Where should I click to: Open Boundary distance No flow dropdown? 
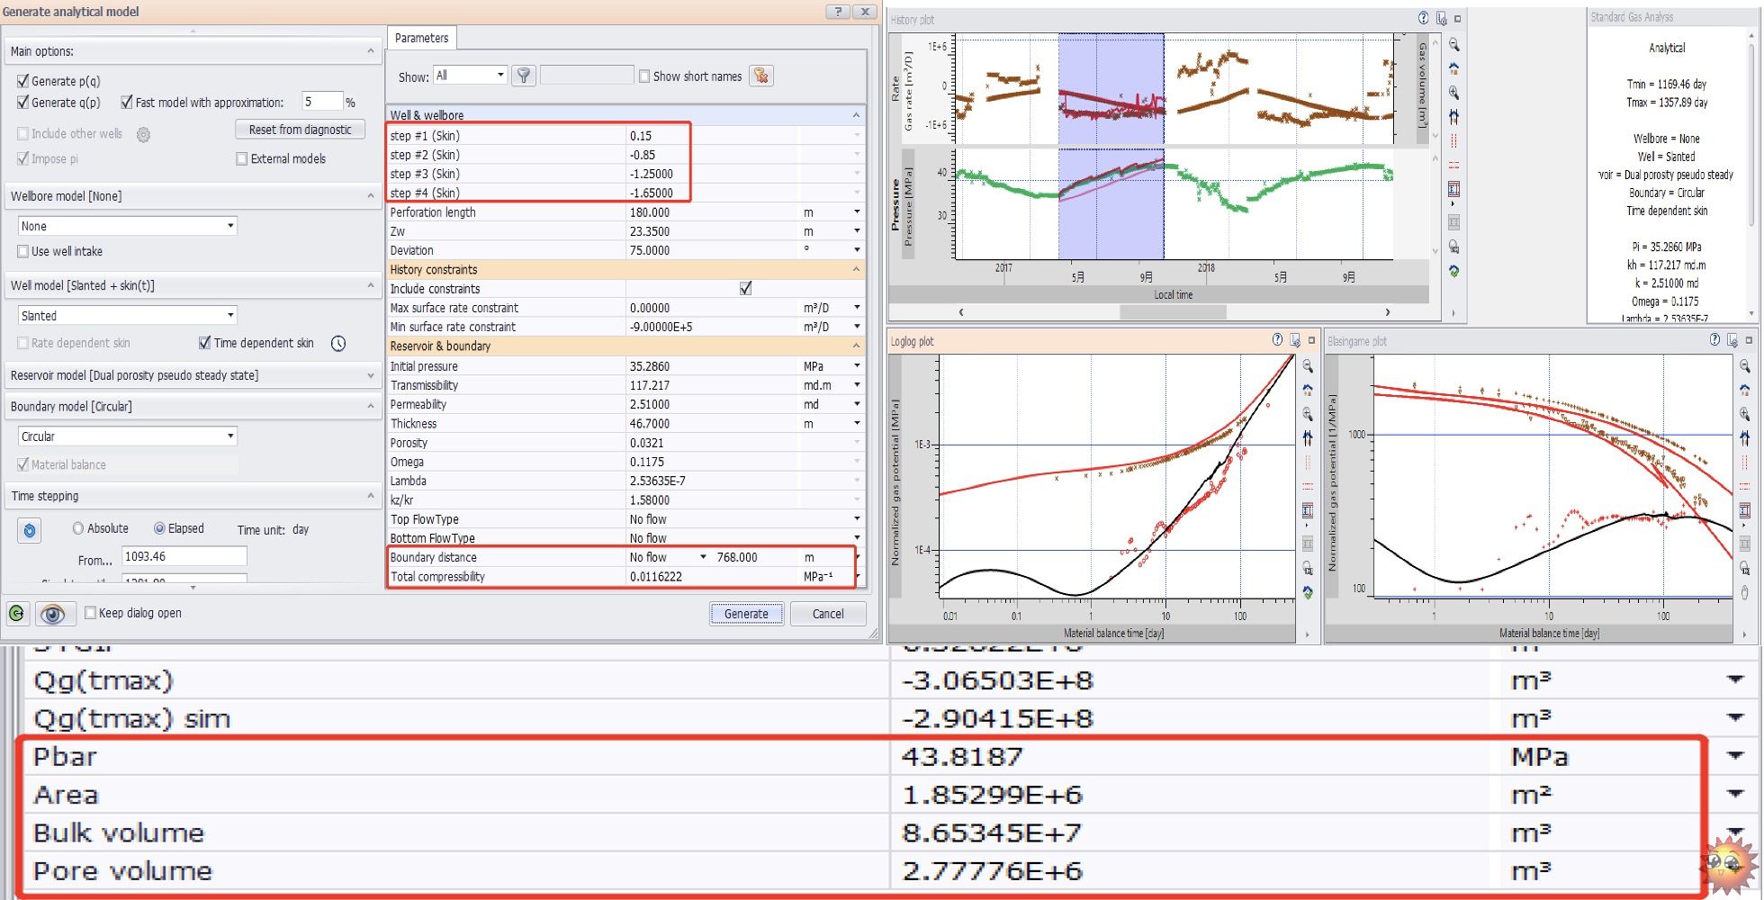703,557
